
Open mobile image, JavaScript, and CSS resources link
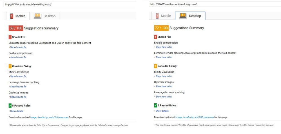(x=49, y=117)
